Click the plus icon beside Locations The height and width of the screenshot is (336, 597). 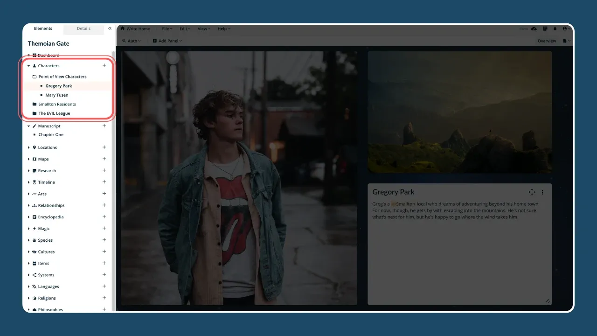104,147
